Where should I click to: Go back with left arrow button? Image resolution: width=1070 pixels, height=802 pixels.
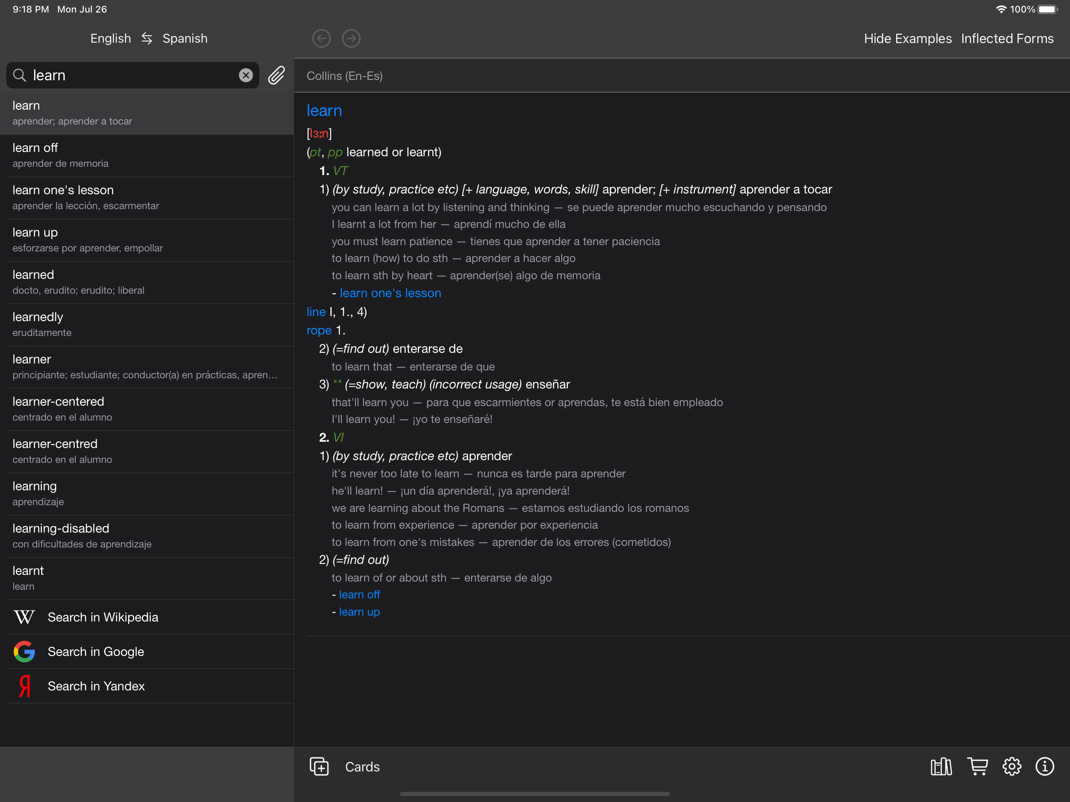click(x=321, y=38)
